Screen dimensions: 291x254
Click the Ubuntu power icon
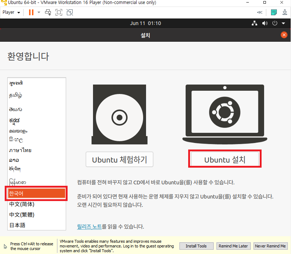point(275,23)
